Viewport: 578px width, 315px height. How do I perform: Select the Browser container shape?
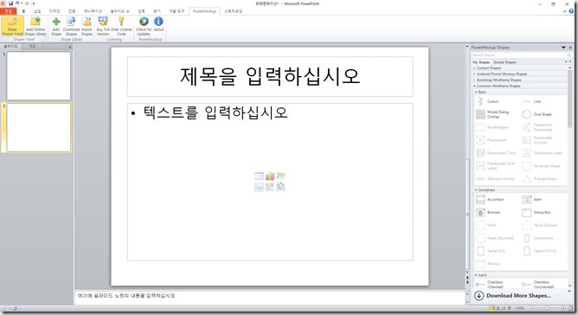(x=488, y=213)
